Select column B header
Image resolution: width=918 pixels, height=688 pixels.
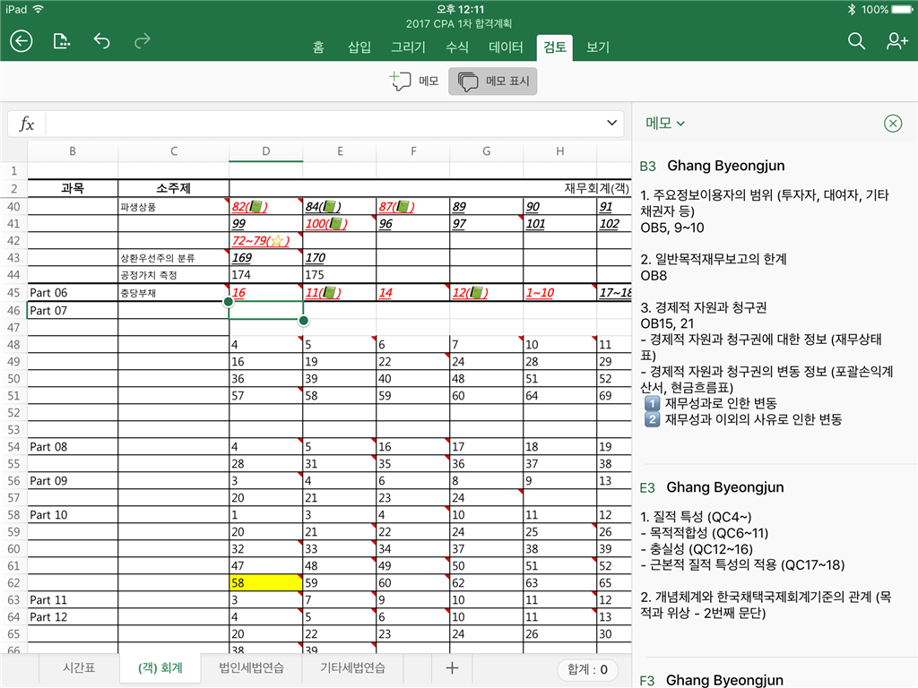pos(73,150)
